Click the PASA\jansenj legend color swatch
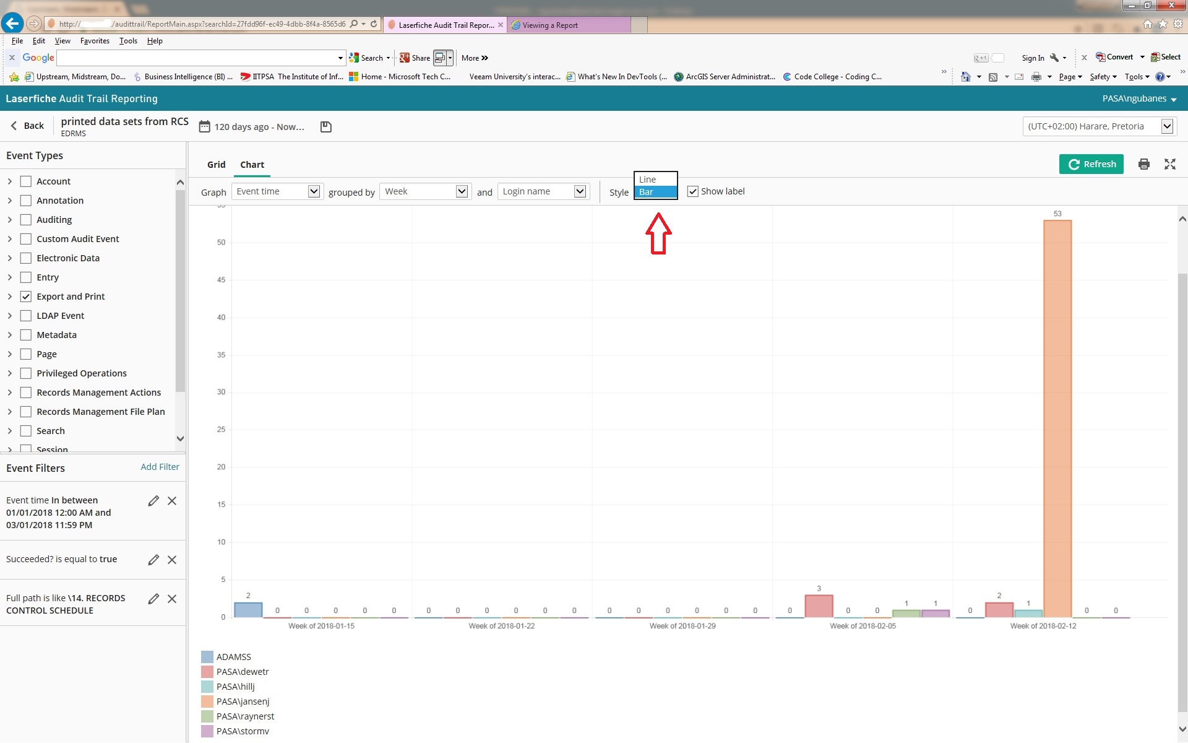 coord(207,702)
